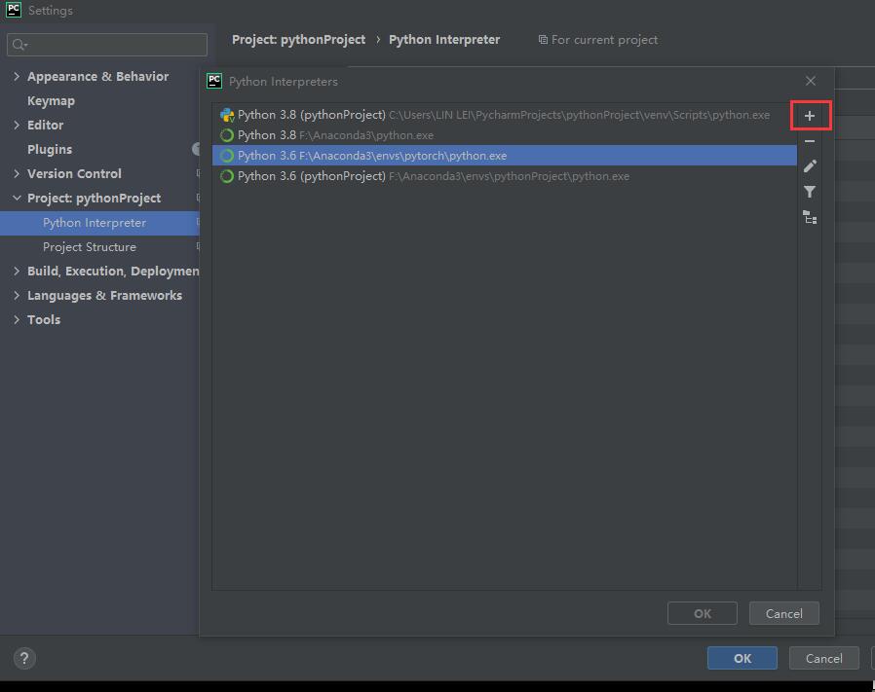
Task: Edit the selected interpreter with the pencil icon
Action: click(810, 165)
